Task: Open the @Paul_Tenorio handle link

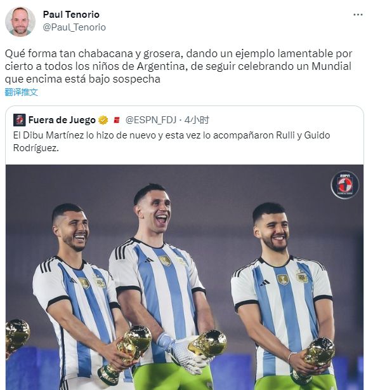Action: 74,27
